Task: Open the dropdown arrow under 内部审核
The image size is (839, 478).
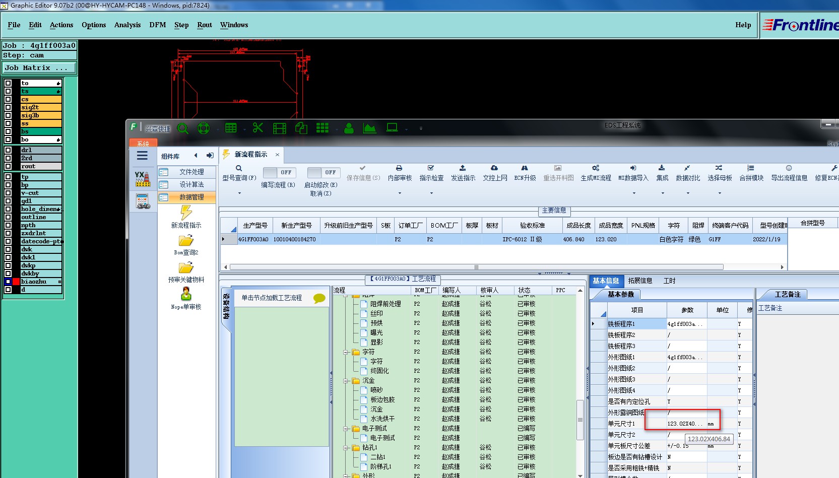Action: pos(400,193)
